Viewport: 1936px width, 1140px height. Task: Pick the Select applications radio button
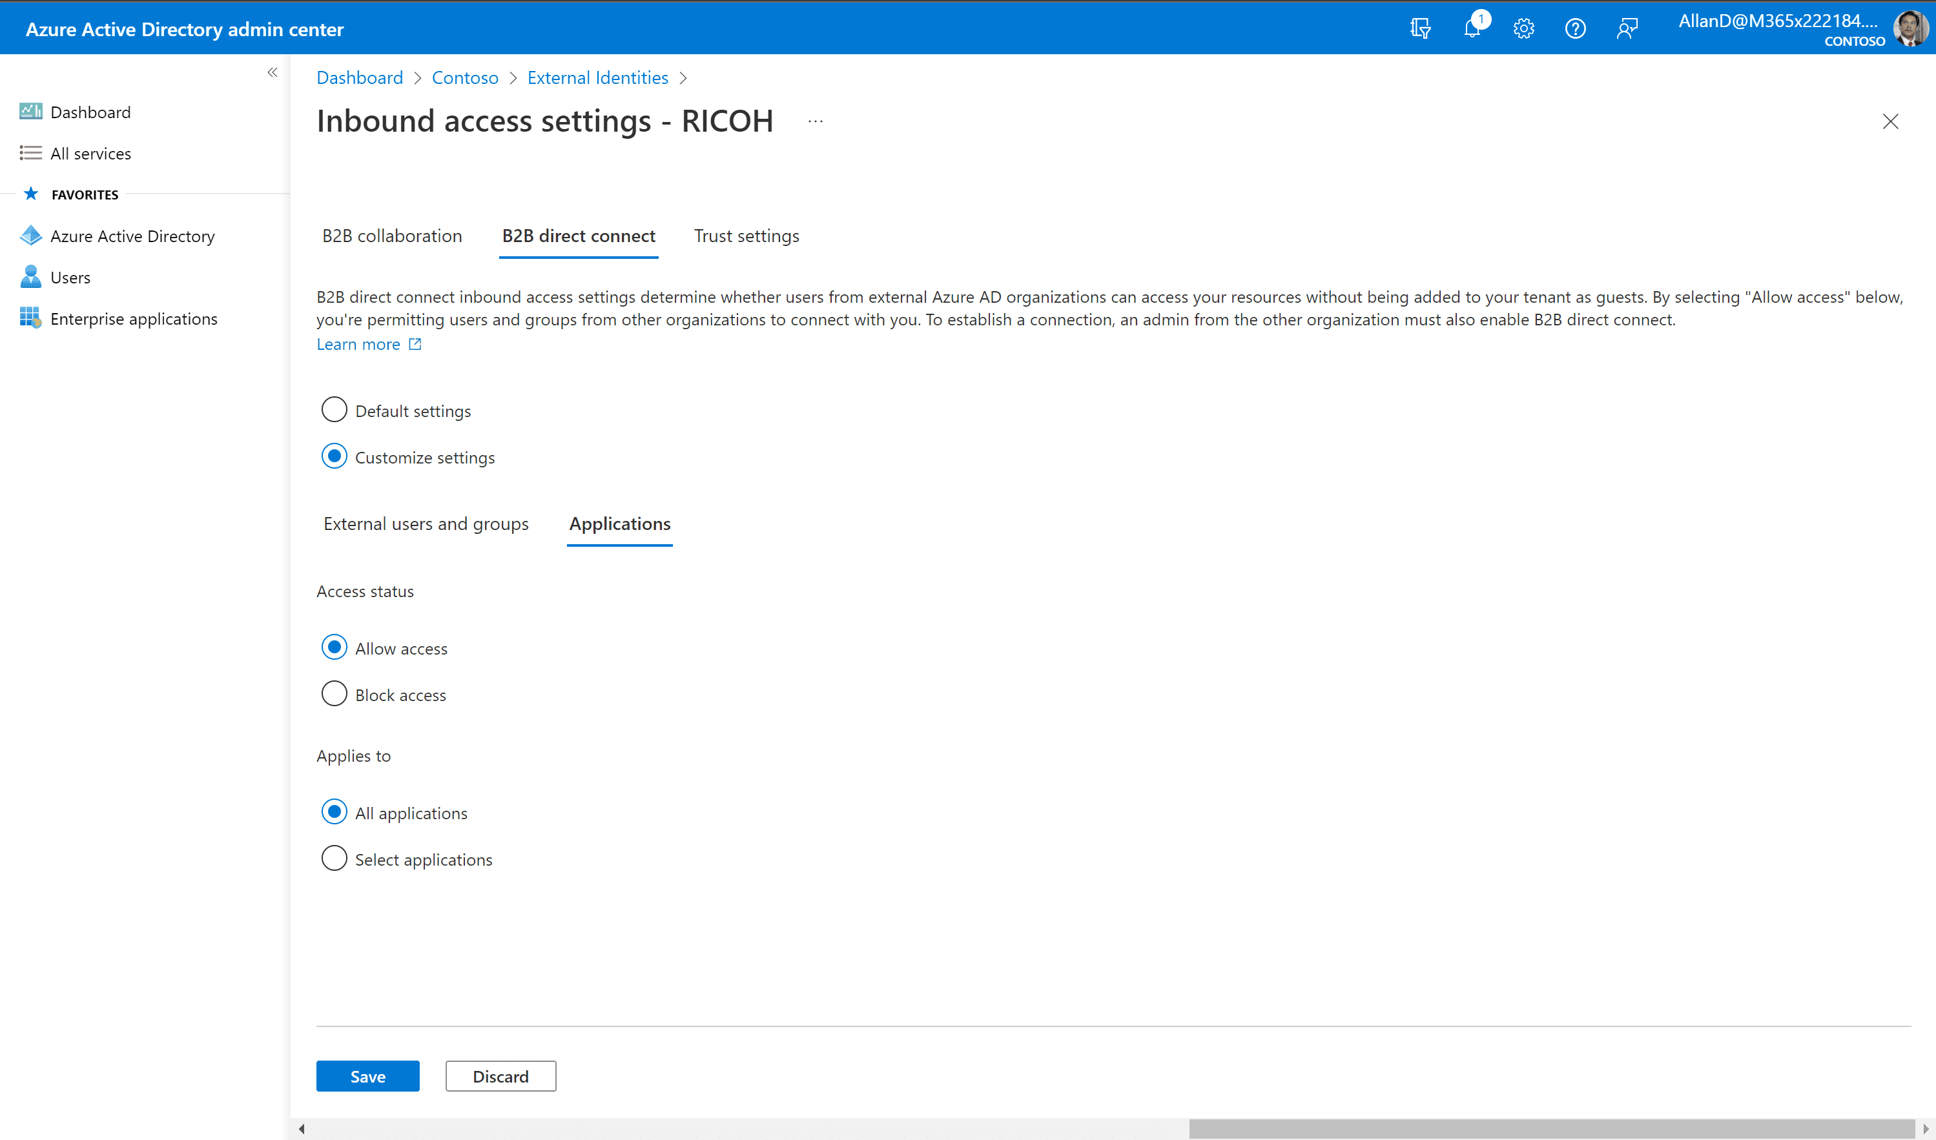pyautogui.click(x=335, y=858)
